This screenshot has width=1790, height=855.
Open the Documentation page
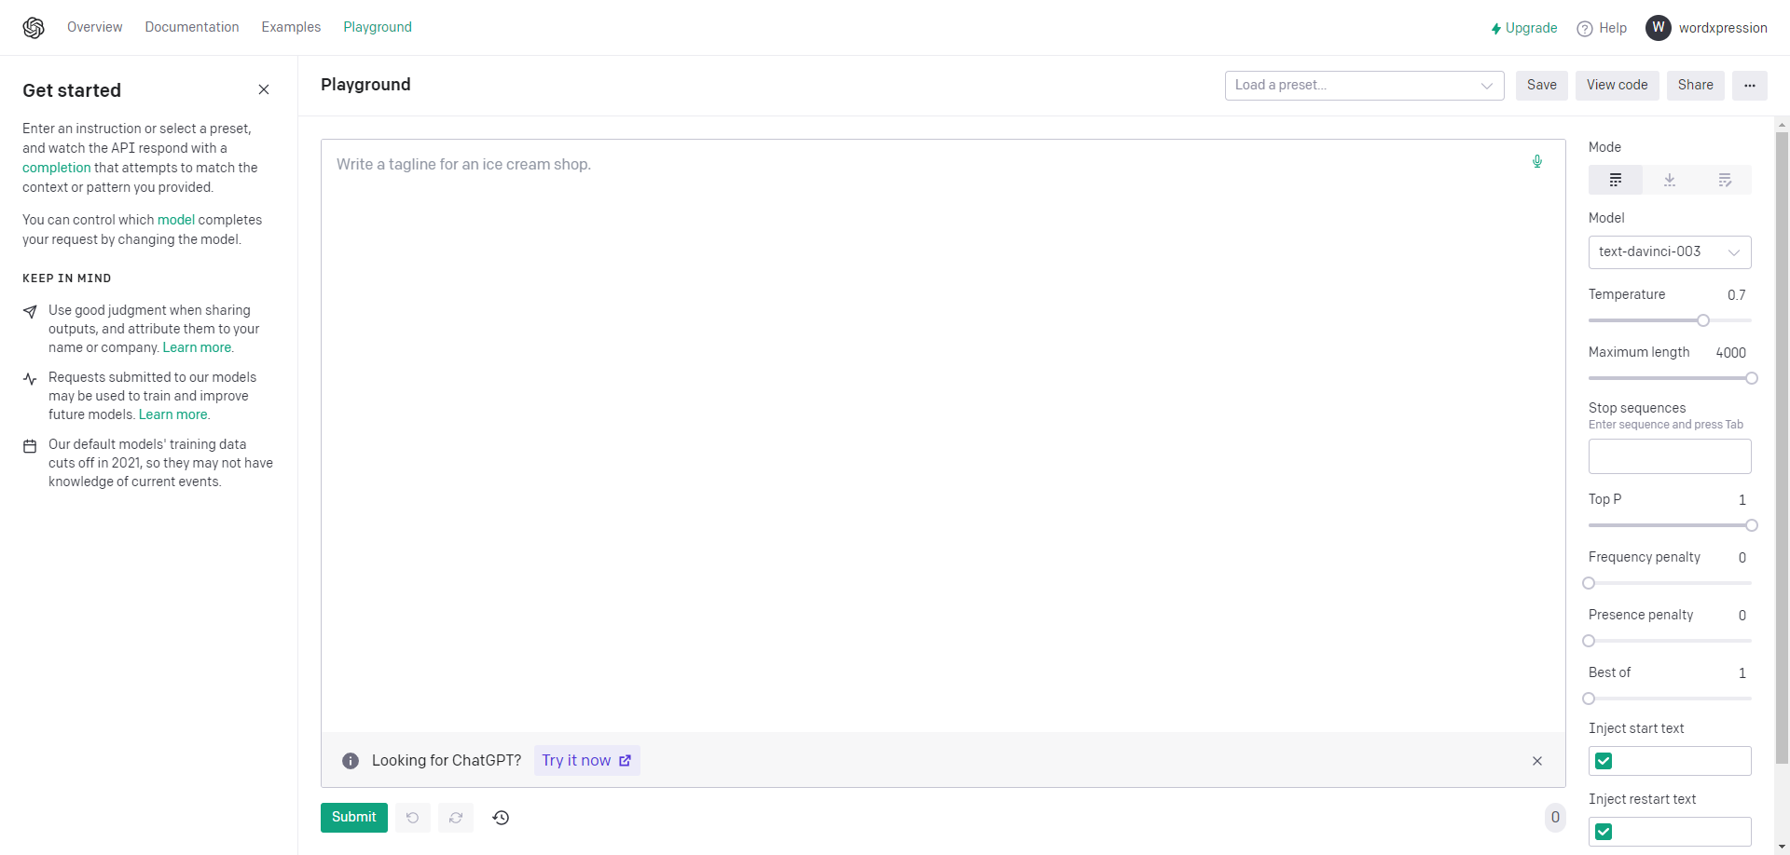click(x=192, y=27)
